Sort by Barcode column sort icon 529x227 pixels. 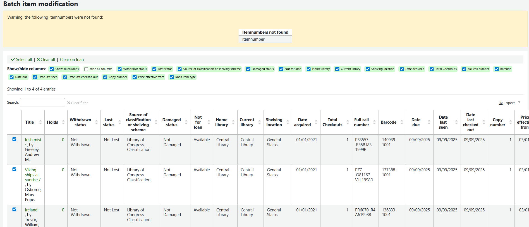click(x=402, y=122)
